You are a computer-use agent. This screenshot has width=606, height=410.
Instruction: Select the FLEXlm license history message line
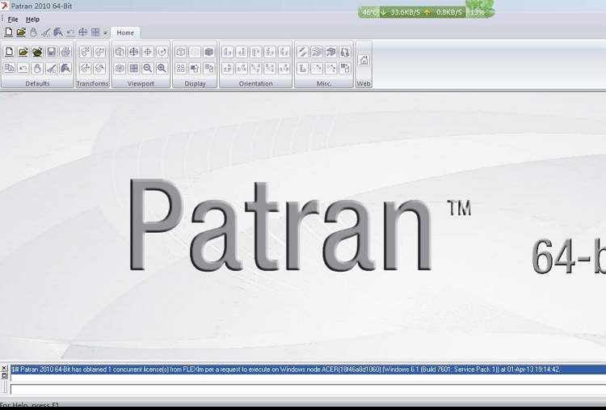(x=308, y=370)
